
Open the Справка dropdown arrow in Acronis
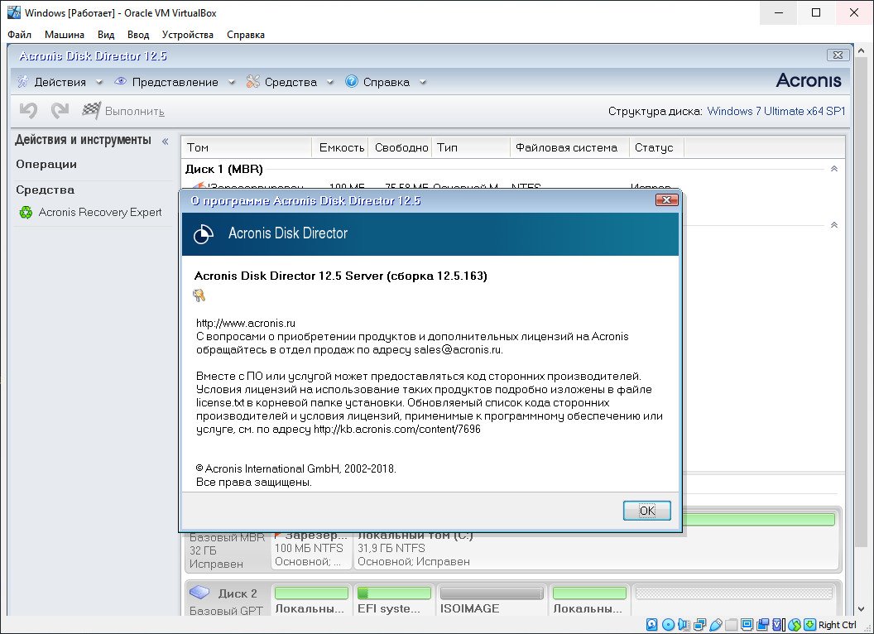point(422,83)
